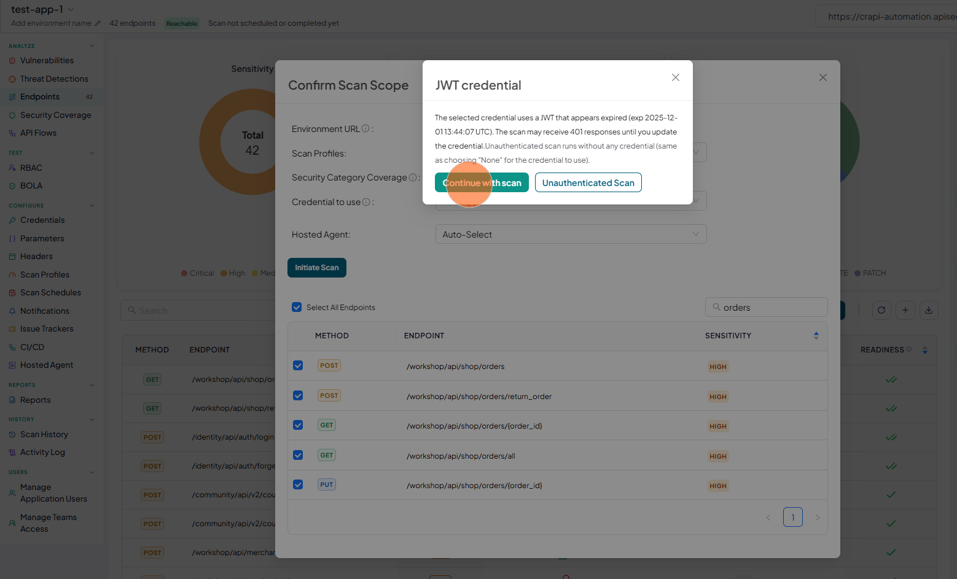Close the Confirm Scan Scope dialog
This screenshot has width=957, height=579.
823,77
